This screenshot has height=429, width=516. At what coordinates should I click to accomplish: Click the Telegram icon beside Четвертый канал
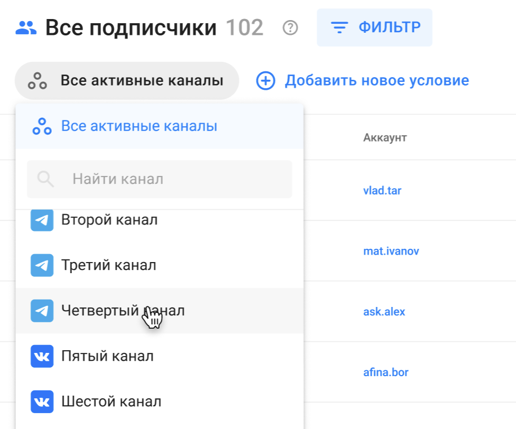tap(42, 311)
